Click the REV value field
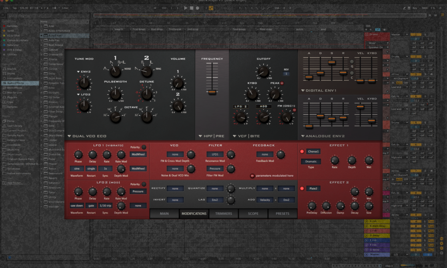The height and width of the screenshot is (268, 447). [286, 74]
